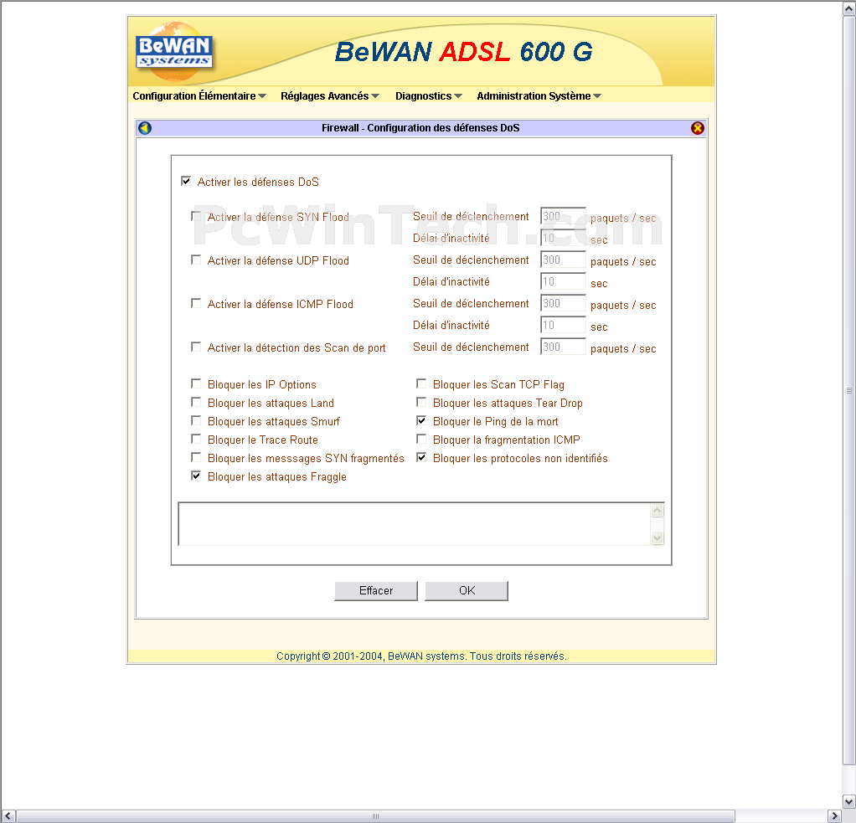
Task: Open the Diagnostics menu
Action: click(x=429, y=96)
